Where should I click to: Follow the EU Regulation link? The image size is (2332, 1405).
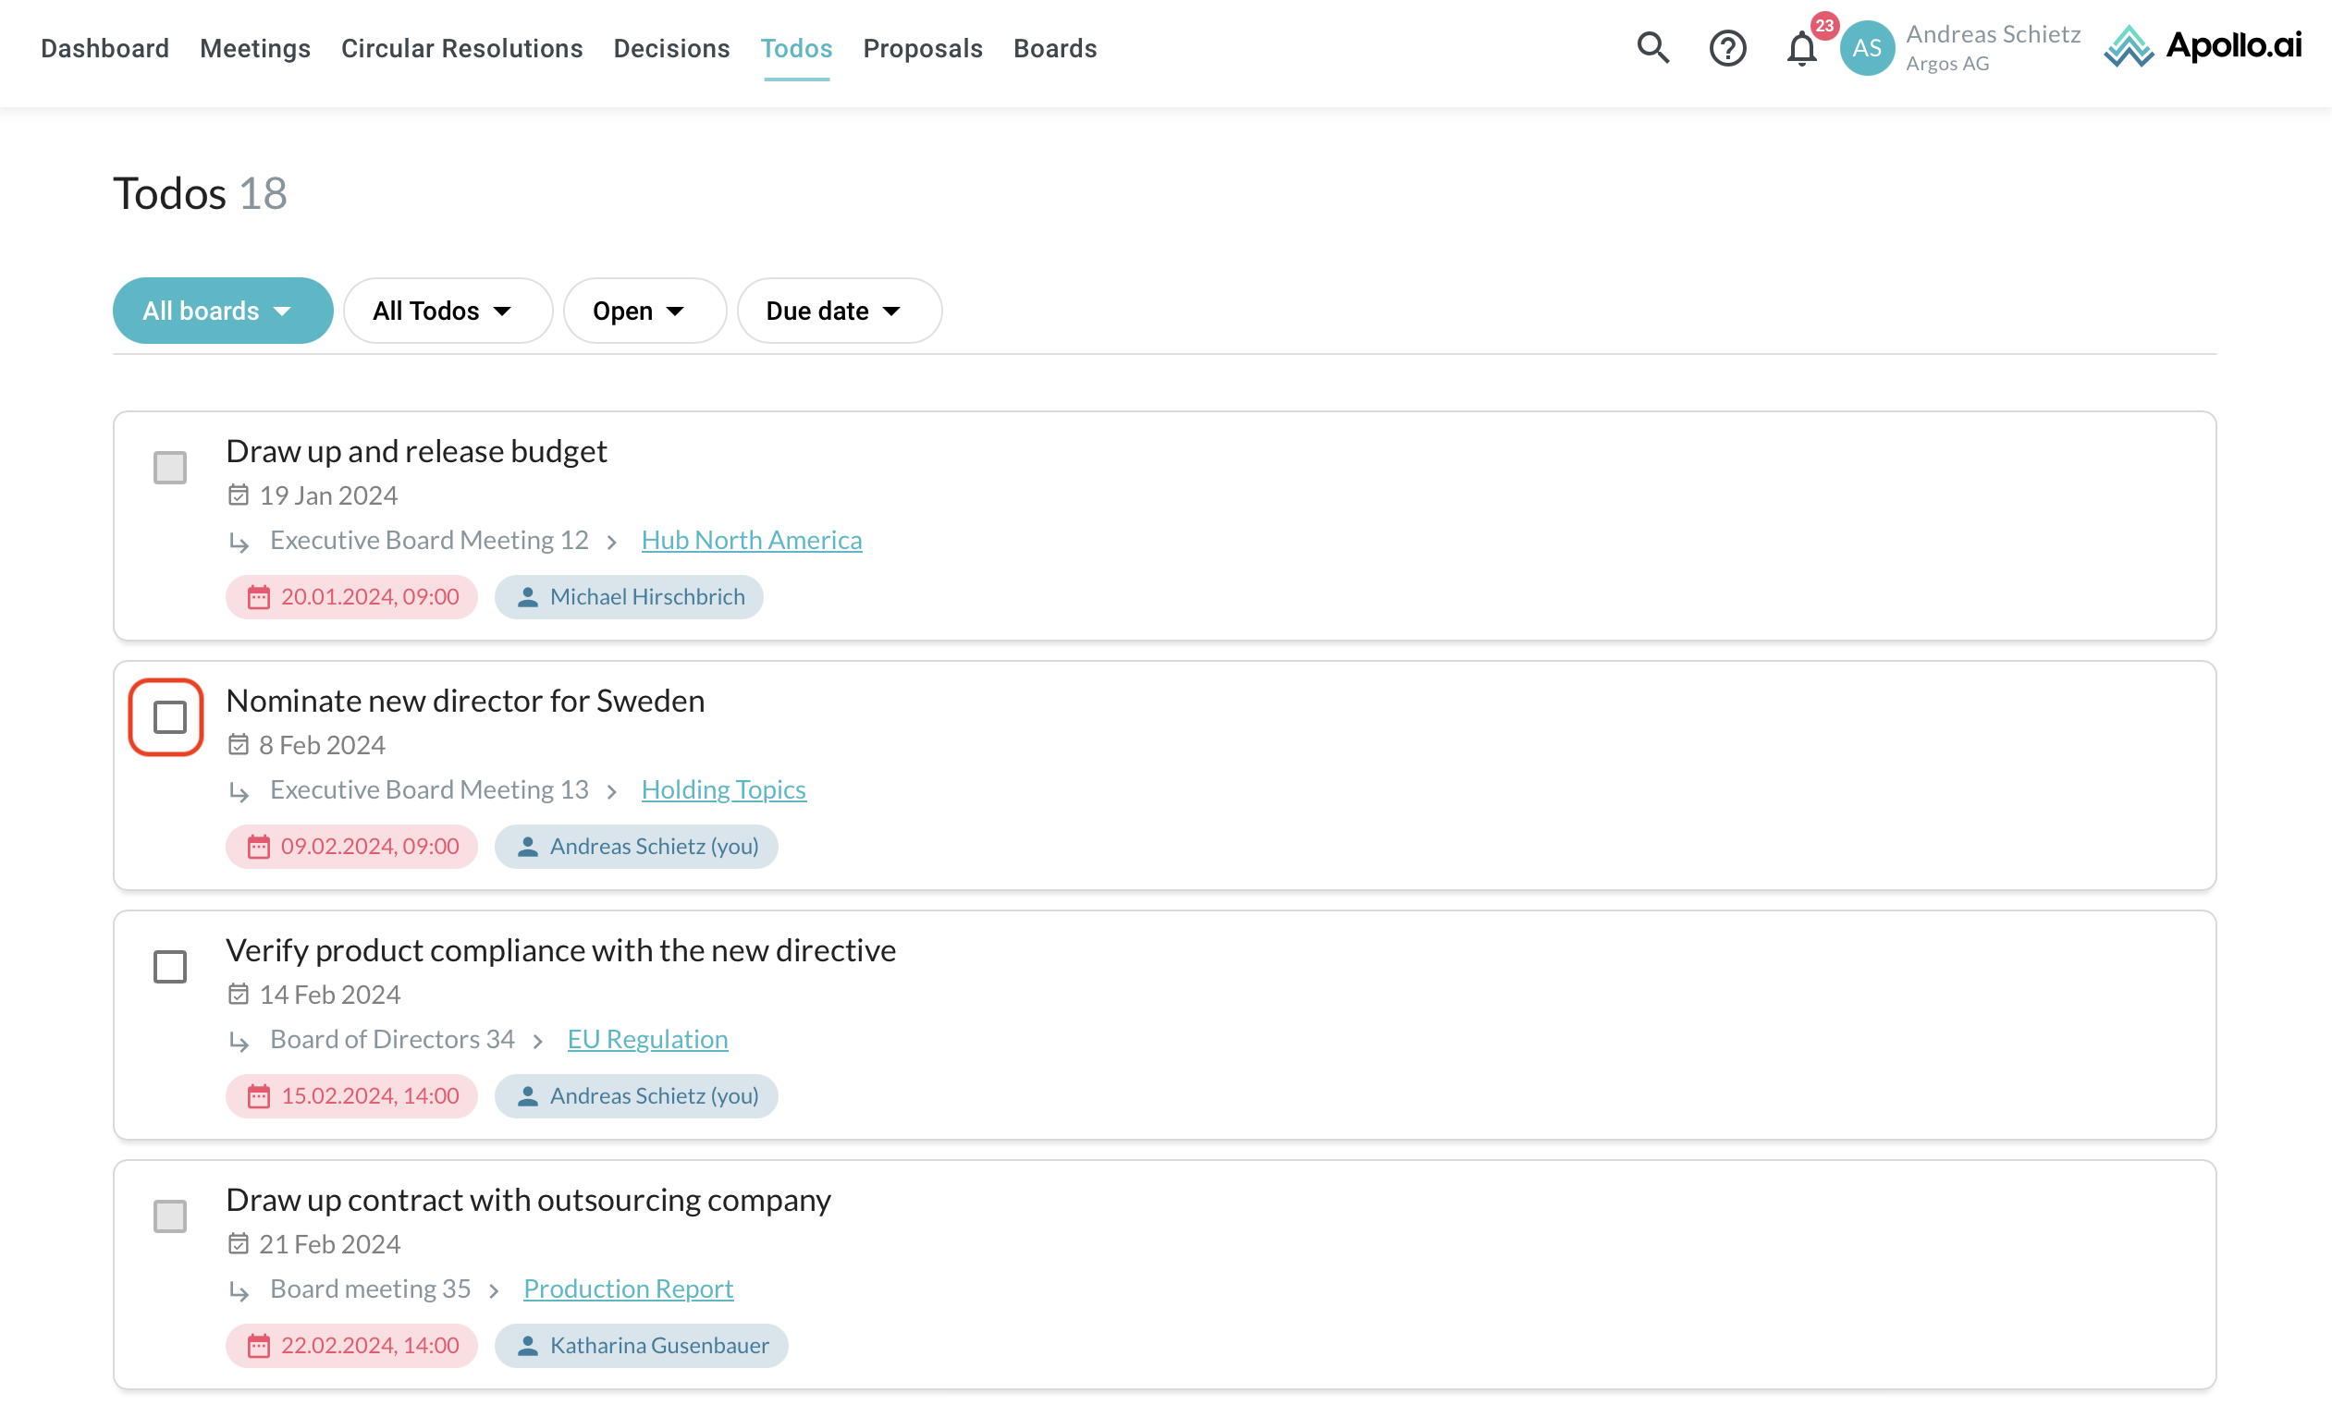tap(647, 1038)
